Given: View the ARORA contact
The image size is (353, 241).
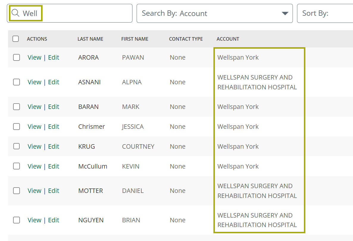Looking at the screenshot, I should pyautogui.click(x=35, y=58).
